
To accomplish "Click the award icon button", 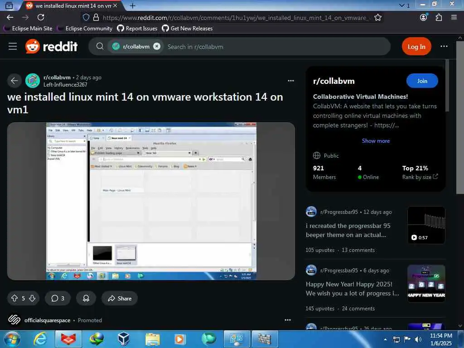I will coord(86,298).
